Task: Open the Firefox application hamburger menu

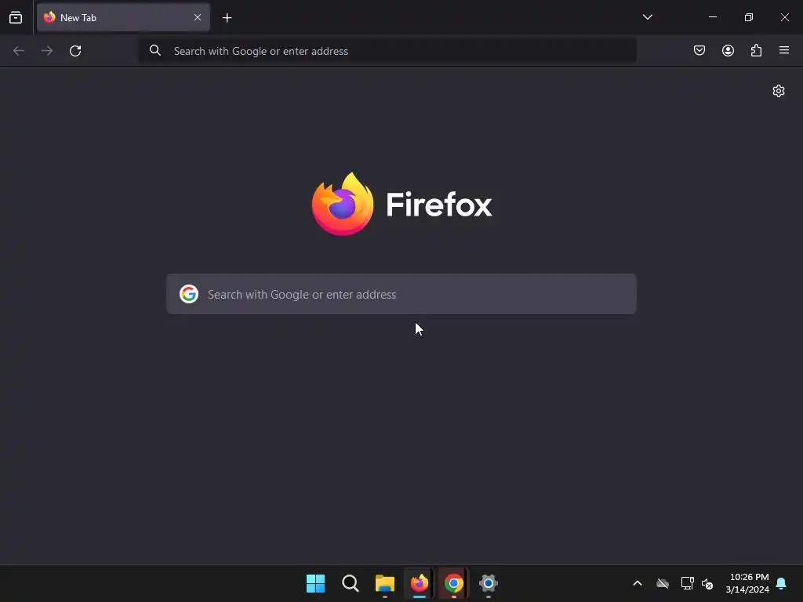Action: tap(784, 50)
